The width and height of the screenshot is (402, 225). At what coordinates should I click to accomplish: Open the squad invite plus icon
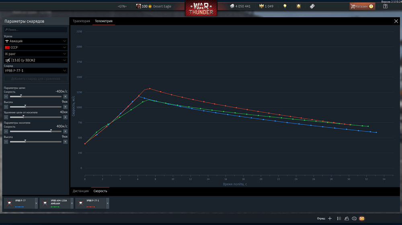tap(330, 218)
